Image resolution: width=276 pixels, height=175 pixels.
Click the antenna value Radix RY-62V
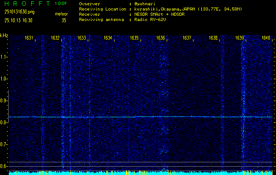150,20
